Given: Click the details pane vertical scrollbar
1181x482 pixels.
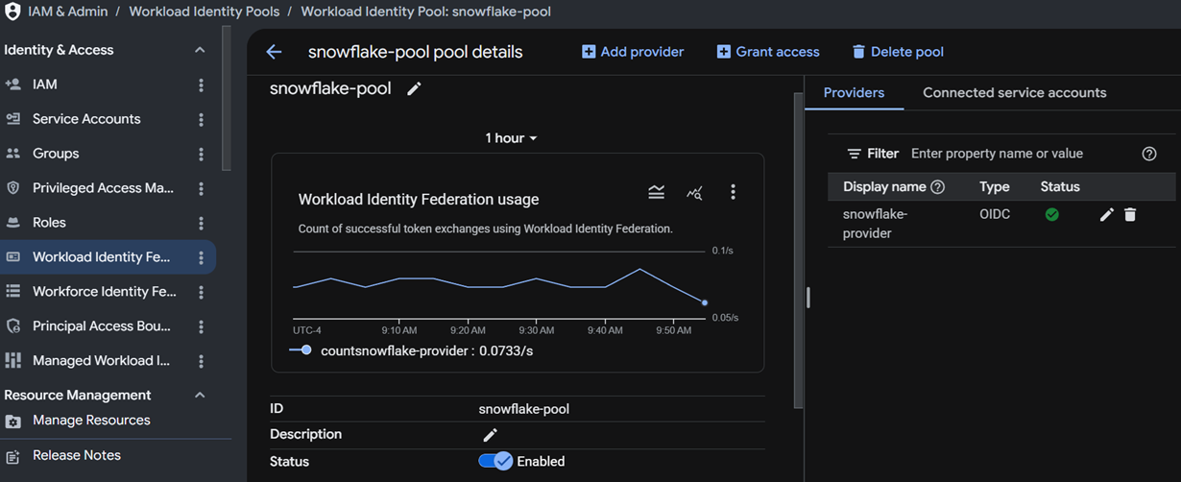Looking at the screenshot, I should coord(798,251).
